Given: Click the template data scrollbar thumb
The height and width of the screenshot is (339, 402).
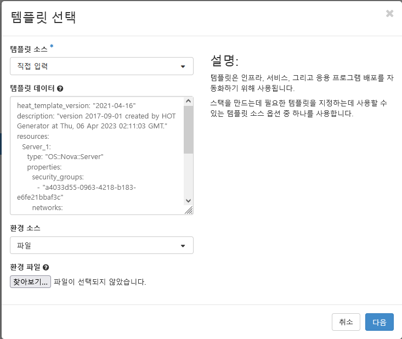Looking at the screenshot, I should (188, 130).
